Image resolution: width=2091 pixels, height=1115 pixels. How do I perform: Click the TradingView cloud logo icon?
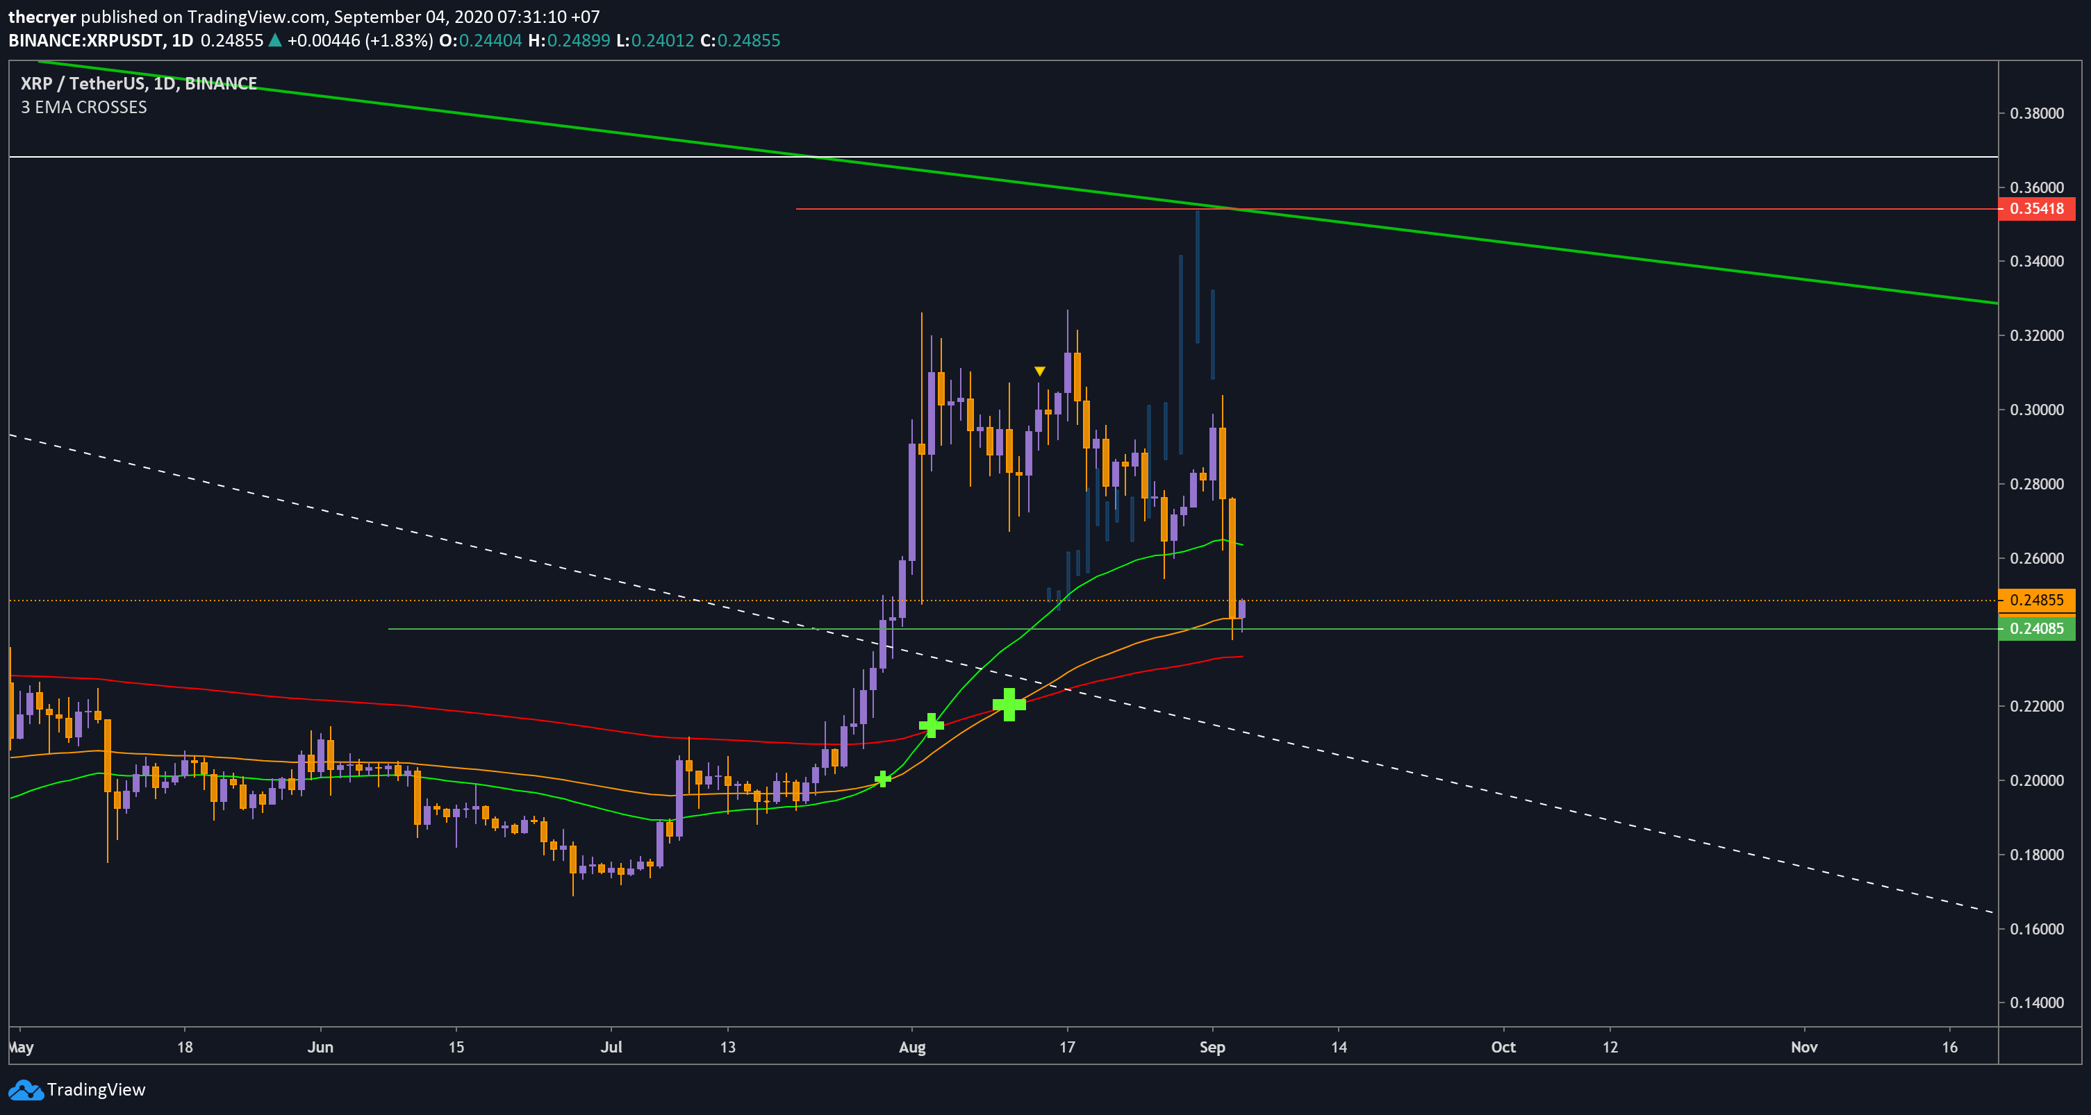25,1090
